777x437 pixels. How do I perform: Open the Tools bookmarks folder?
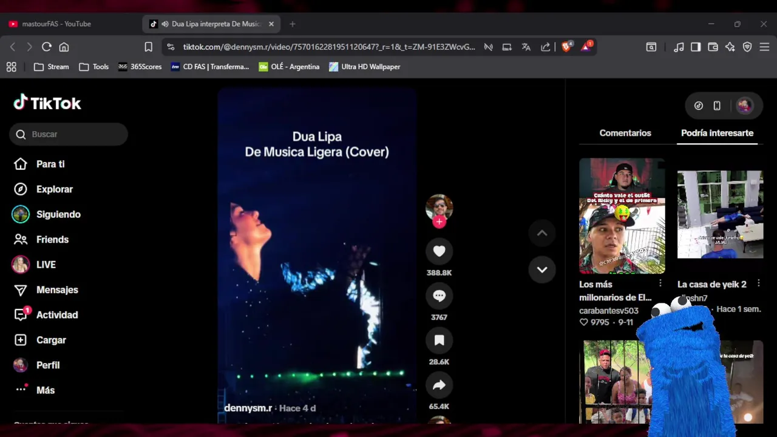94,67
